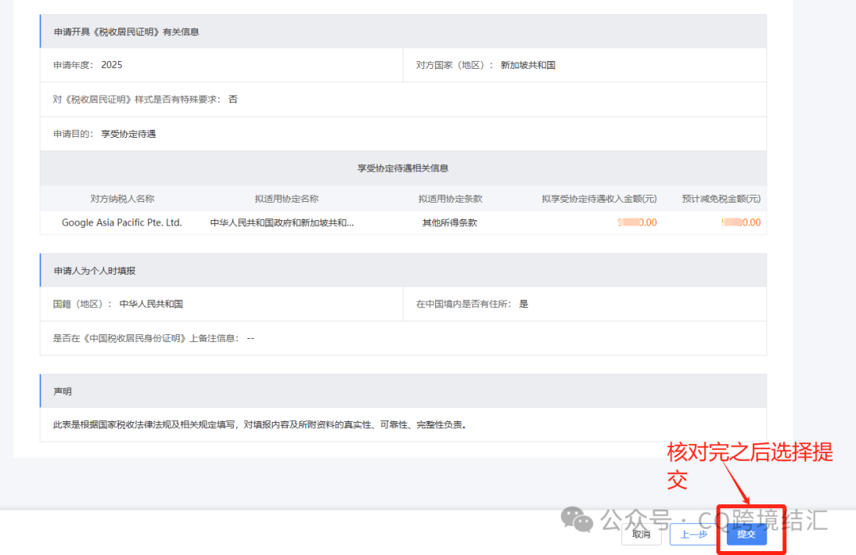
Task: Click the 享受协定待遇相关信息 section header
Action: pyautogui.click(x=403, y=168)
